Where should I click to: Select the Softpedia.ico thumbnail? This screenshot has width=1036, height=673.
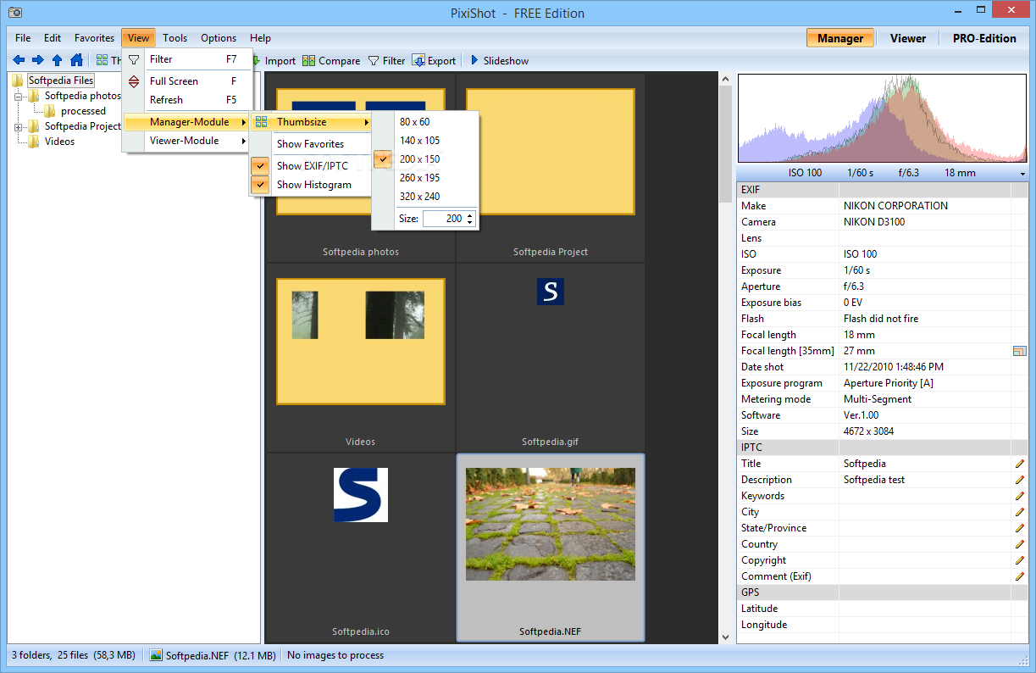tap(361, 548)
